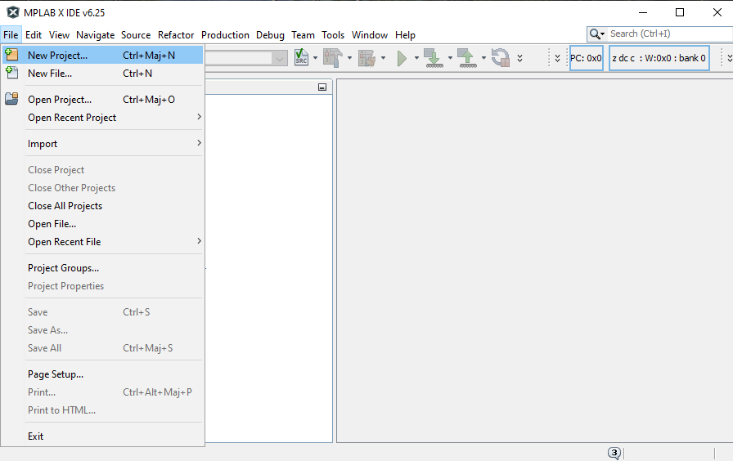This screenshot has width=733, height=461.
Task: Choose New Project from the File menu
Action: pos(57,56)
